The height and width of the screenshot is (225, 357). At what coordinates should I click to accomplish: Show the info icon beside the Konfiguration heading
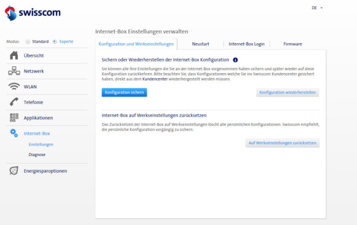pyautogui.click(x=235, y=60)
